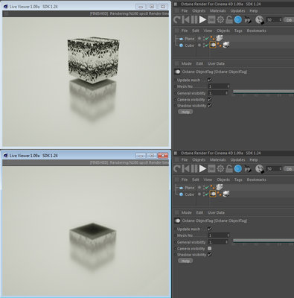Click the General visibility slider in upper panel

click(x=263, y=92)
